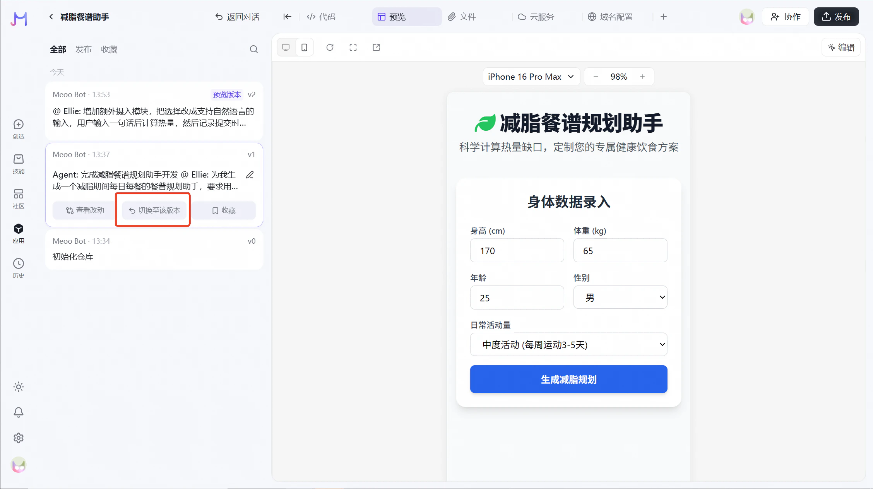Screen dimensions: 873x489
Task: Switch to mobile preview mode
Action: [305, 47]
